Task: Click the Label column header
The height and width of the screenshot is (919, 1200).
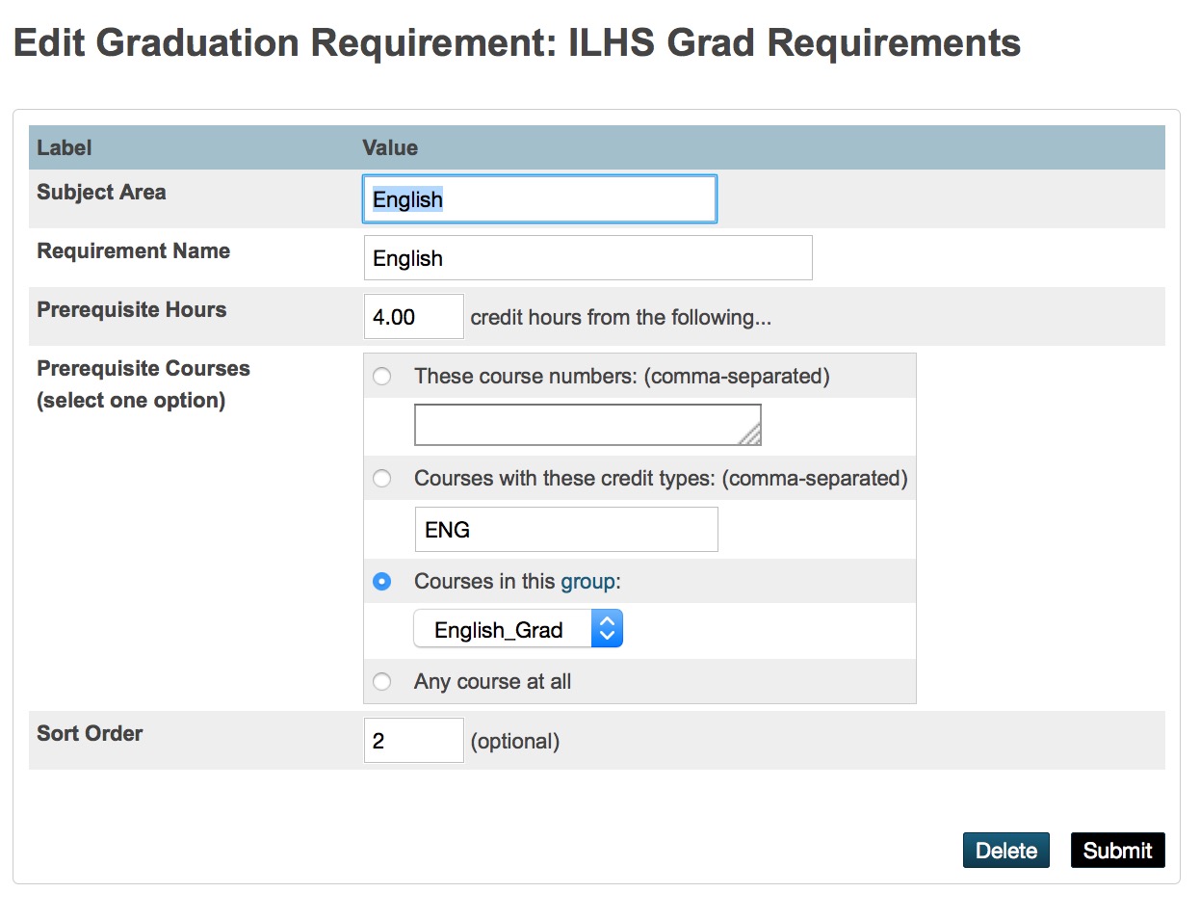Action: click(x=65, y=148)
